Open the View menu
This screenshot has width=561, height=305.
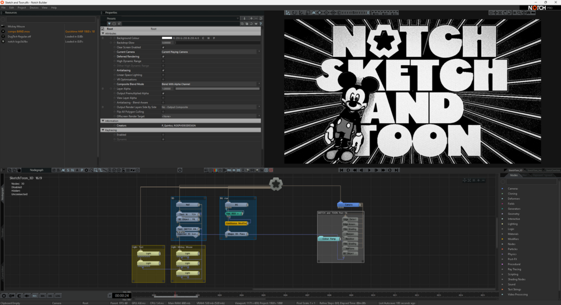tap(44, 7)
